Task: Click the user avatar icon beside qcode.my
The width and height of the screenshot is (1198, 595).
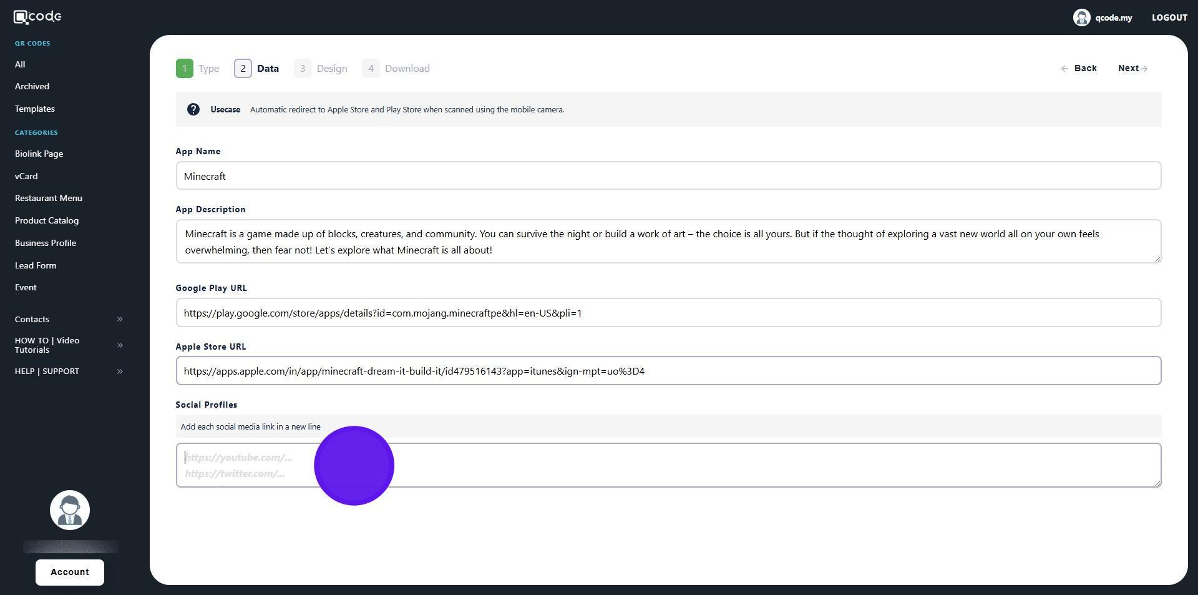Action: point(1081,17)
